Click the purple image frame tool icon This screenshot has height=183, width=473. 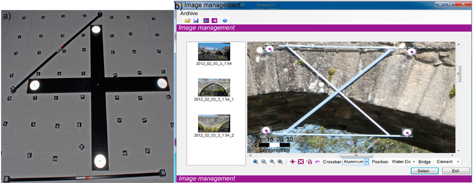point(309,162)
